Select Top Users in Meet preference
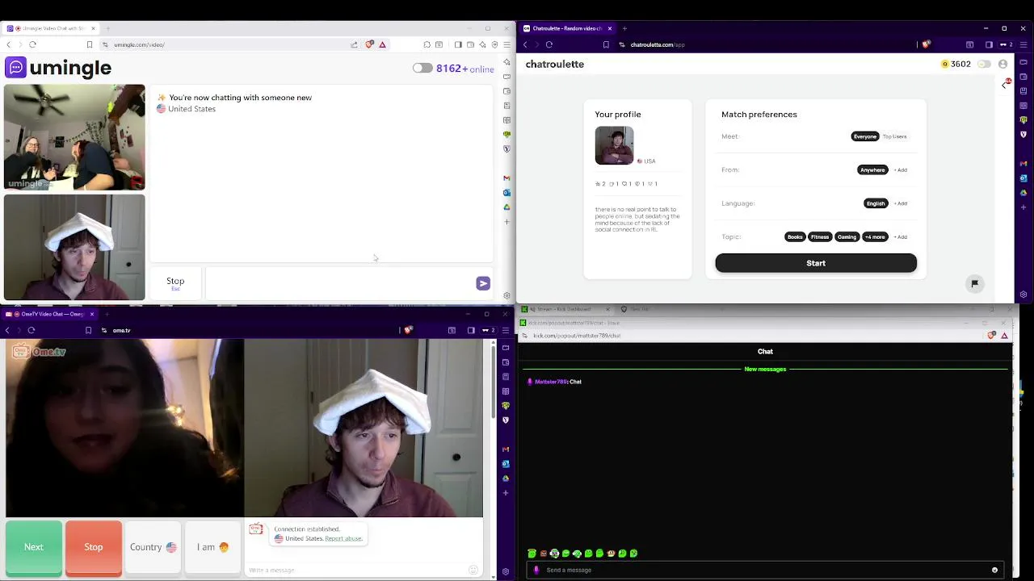Viewport: 1034px width, 581px height. click(894, 136)
